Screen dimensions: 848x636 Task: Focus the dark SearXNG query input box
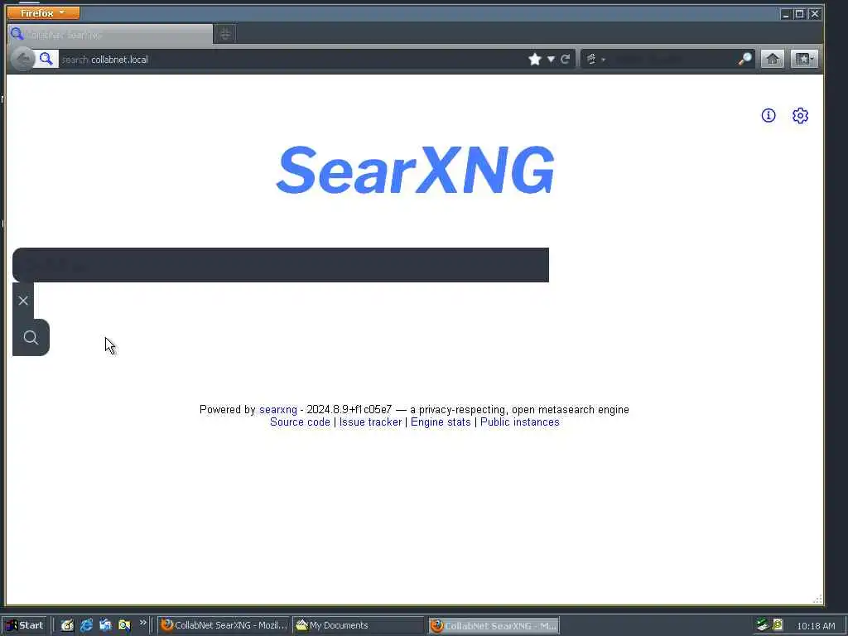(x=281, y=265)
